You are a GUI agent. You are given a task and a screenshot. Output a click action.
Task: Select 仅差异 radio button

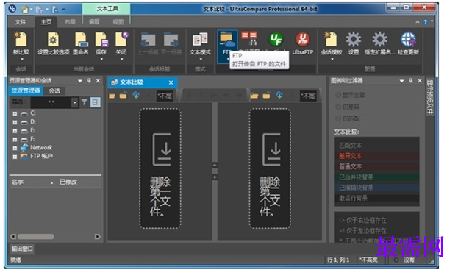point(338,107)
